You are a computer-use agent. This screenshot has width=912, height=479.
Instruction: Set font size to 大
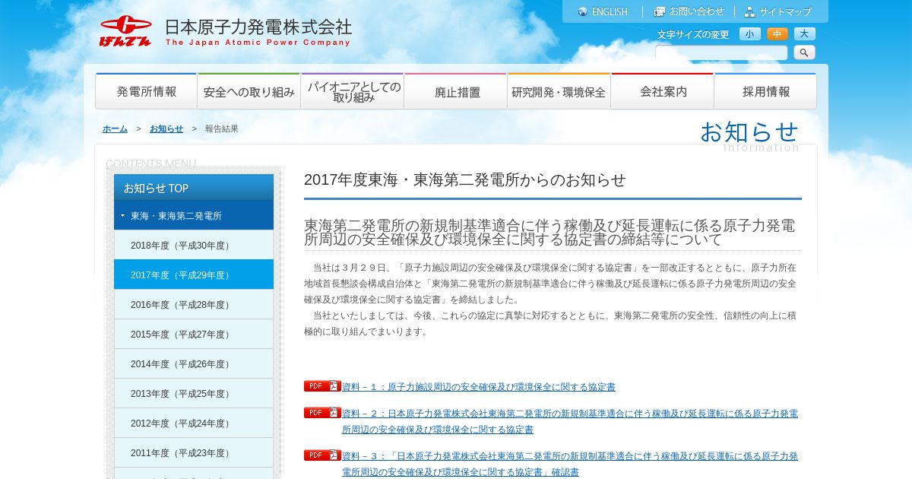[805, 34]
